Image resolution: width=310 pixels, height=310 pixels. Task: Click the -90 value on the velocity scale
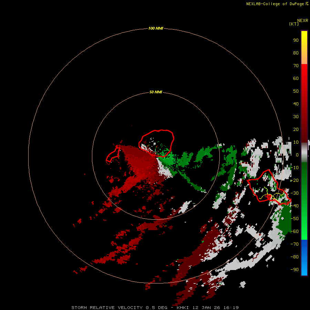pyautogui.click(x=294, y=270)
